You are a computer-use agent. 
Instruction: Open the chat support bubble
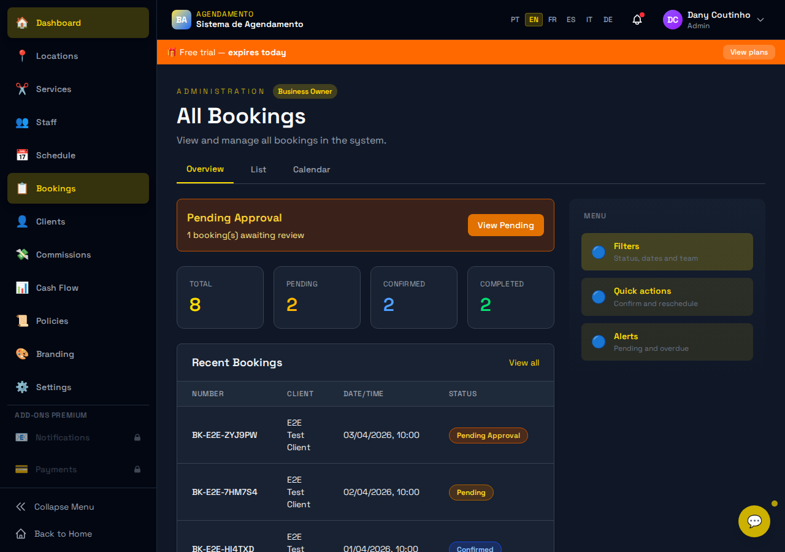click(x=754, y=521)
